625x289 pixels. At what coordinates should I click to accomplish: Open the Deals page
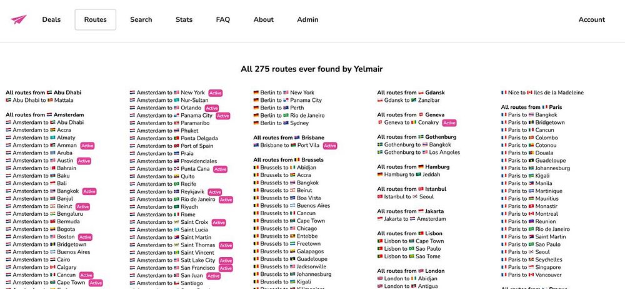pos(51,19)
